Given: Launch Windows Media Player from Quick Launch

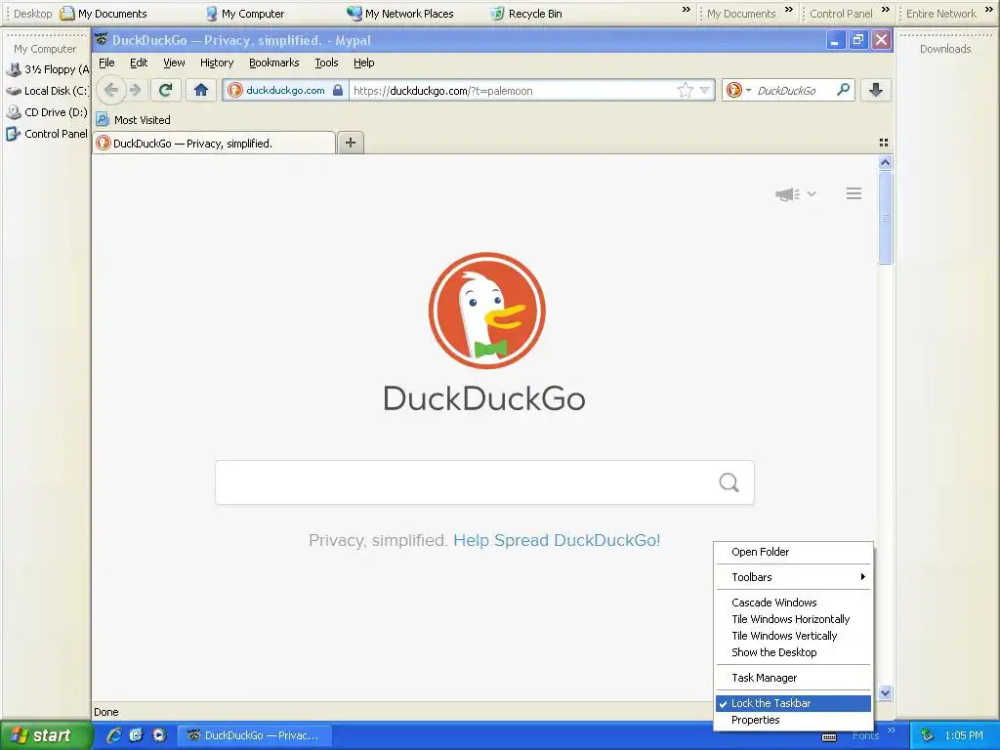Looking at the screenshot, I should pyautogui.click(x=159, y=734).
